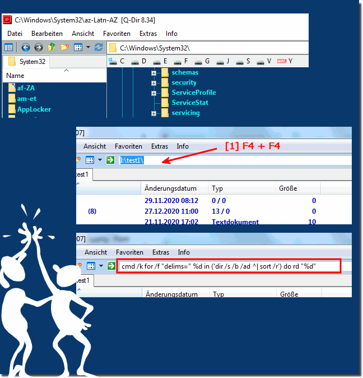The image size is (363, 378).
Task: Expand the schemas tree node
Action: pos(153,73)
